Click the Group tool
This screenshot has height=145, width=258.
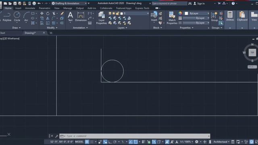click(214, 17)
